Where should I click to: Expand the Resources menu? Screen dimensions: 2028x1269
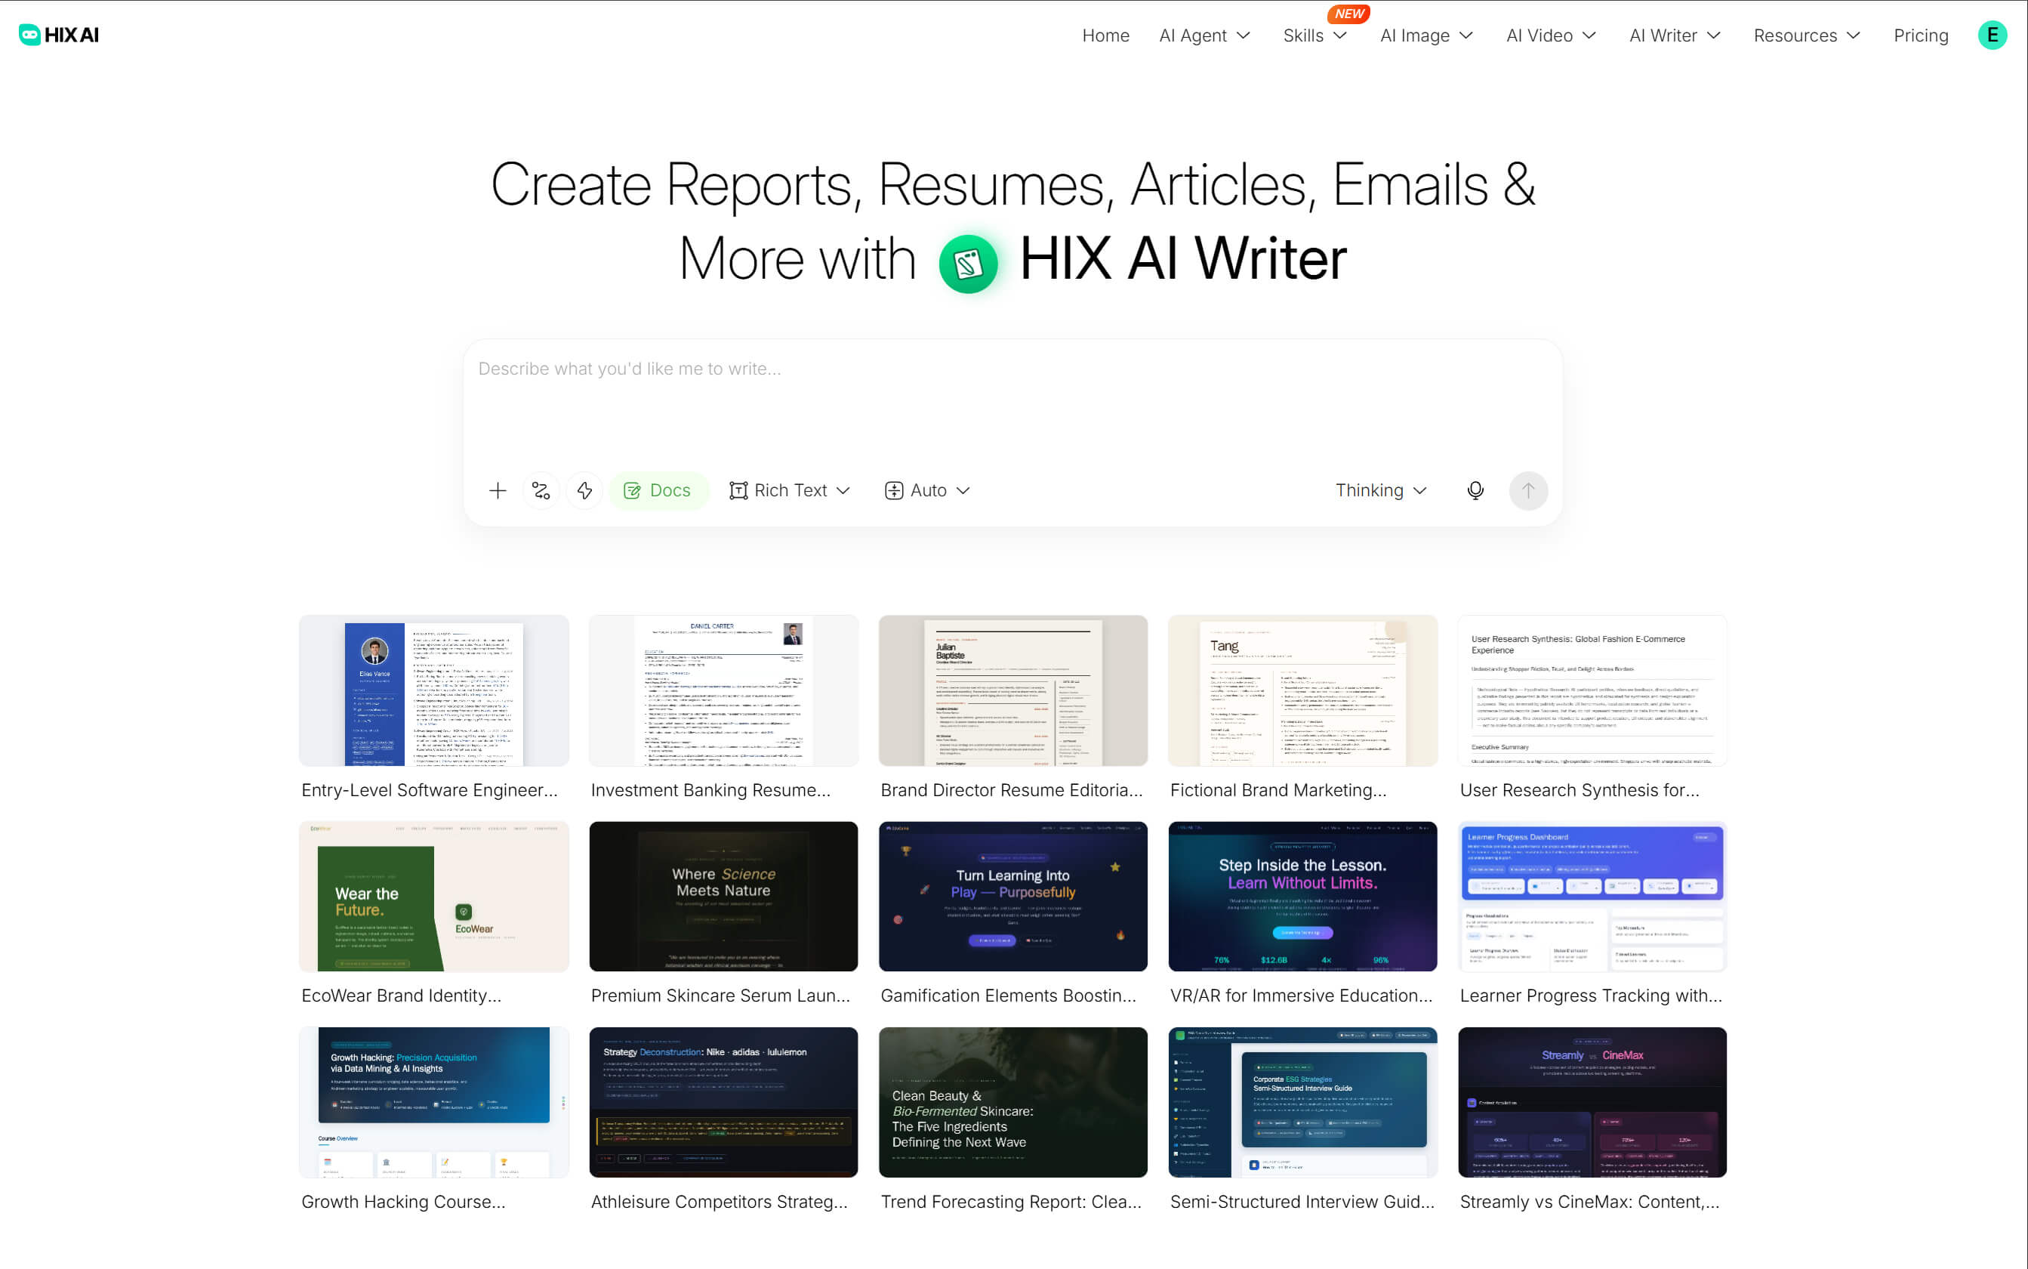pyautogui.click(x=1807, y=36)
